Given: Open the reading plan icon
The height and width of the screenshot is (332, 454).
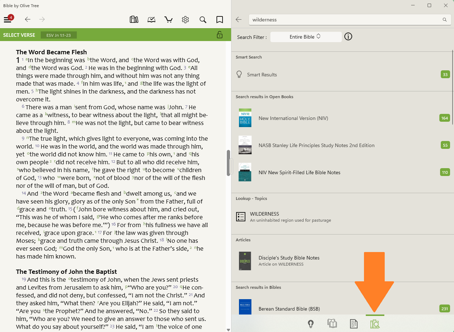Looking at the screenshot, I should (151, 20).
